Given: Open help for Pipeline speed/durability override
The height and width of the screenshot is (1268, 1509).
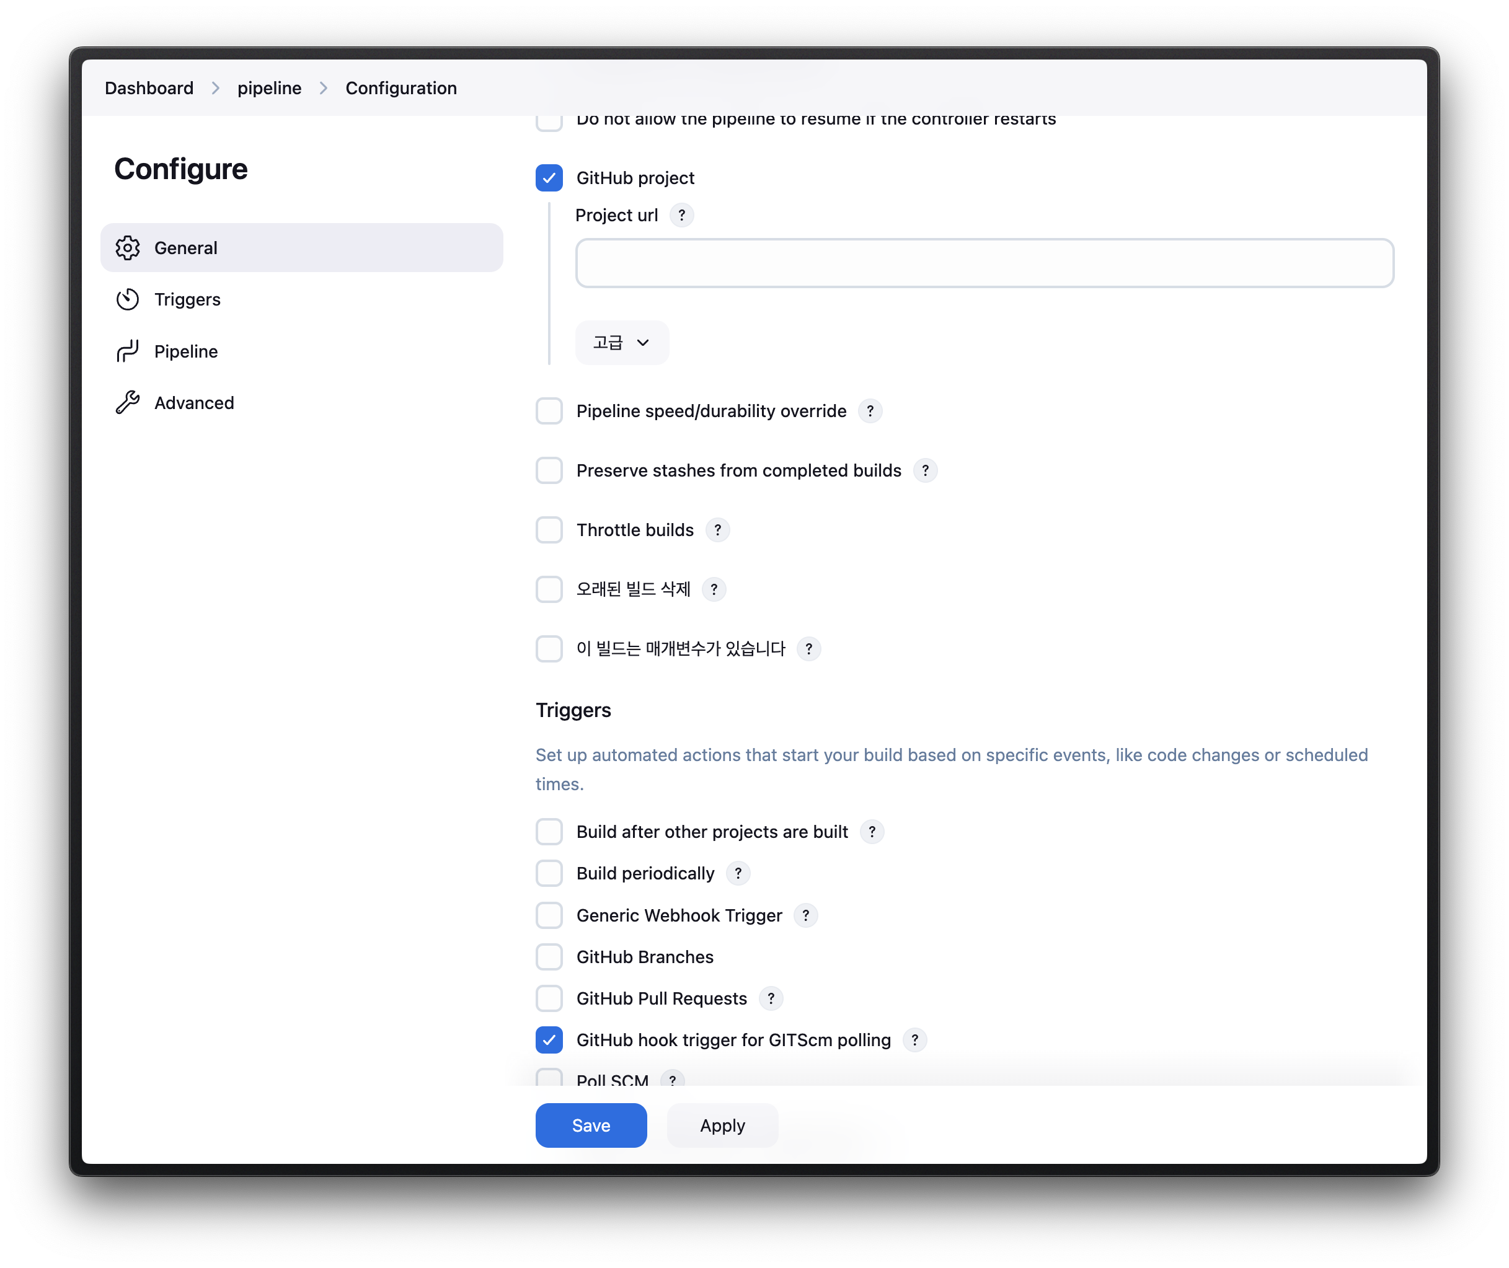Looking at the screenshot, I should (870, 411).
